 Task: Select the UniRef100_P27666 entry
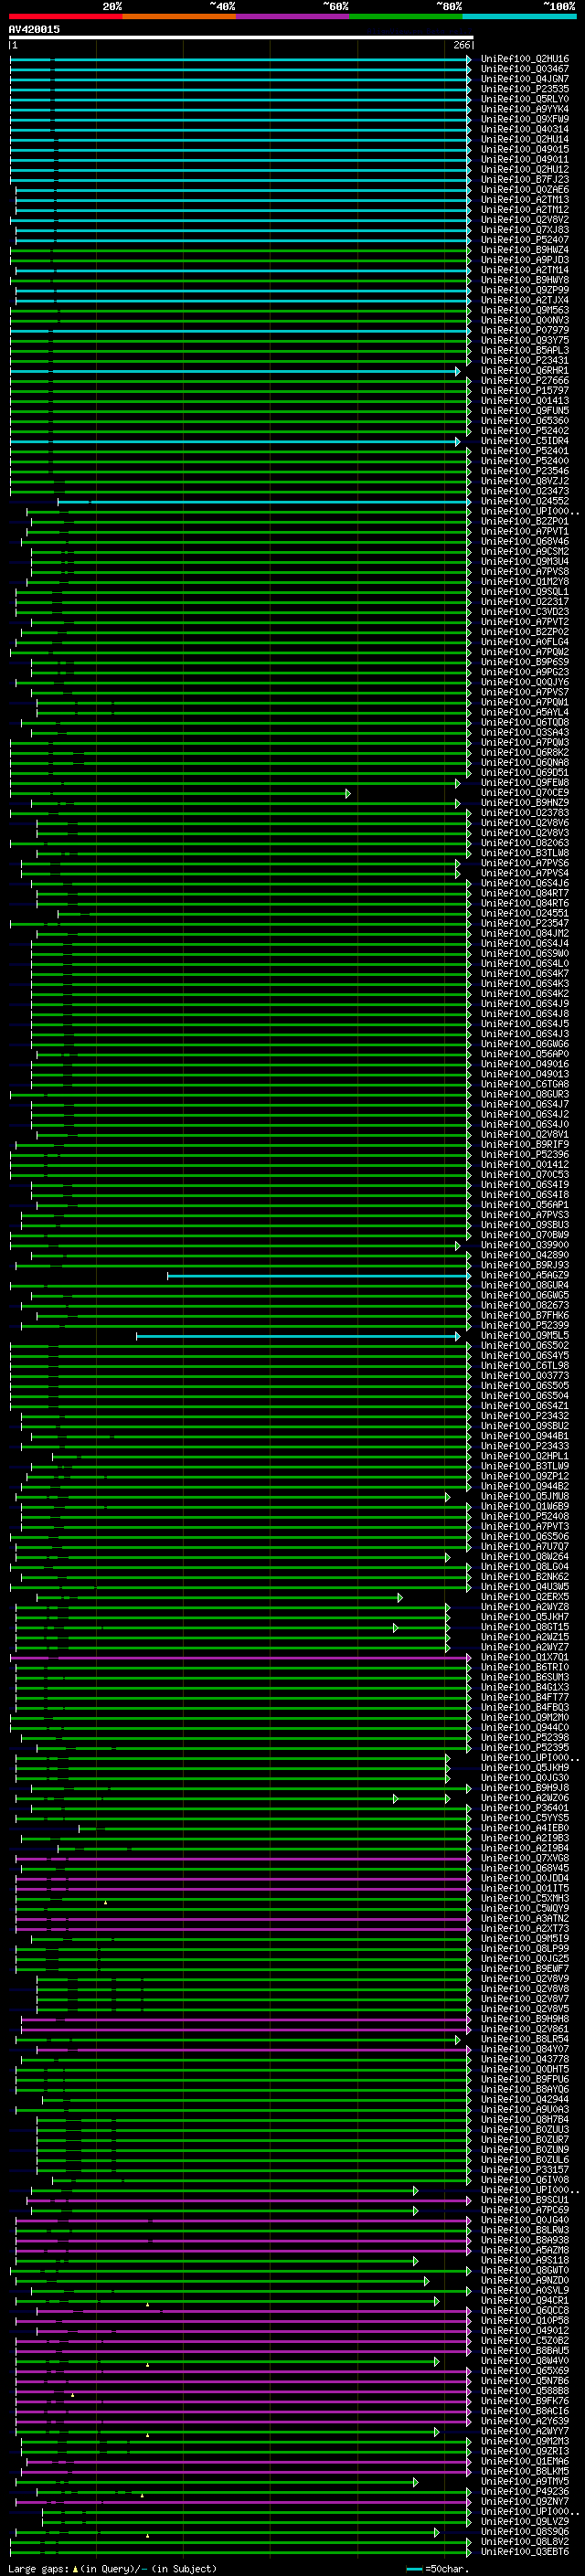(x=525, y=381)
